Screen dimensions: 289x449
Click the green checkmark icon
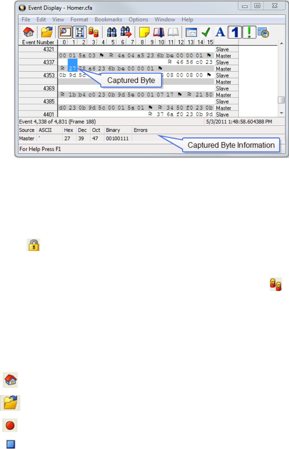pyautogui.click(x=206, y=32)
